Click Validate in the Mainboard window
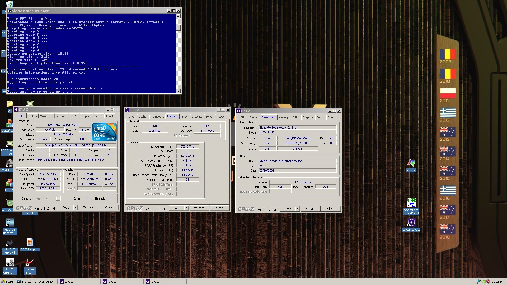Screen dimensions: 507x285 (x=310, y=209)
